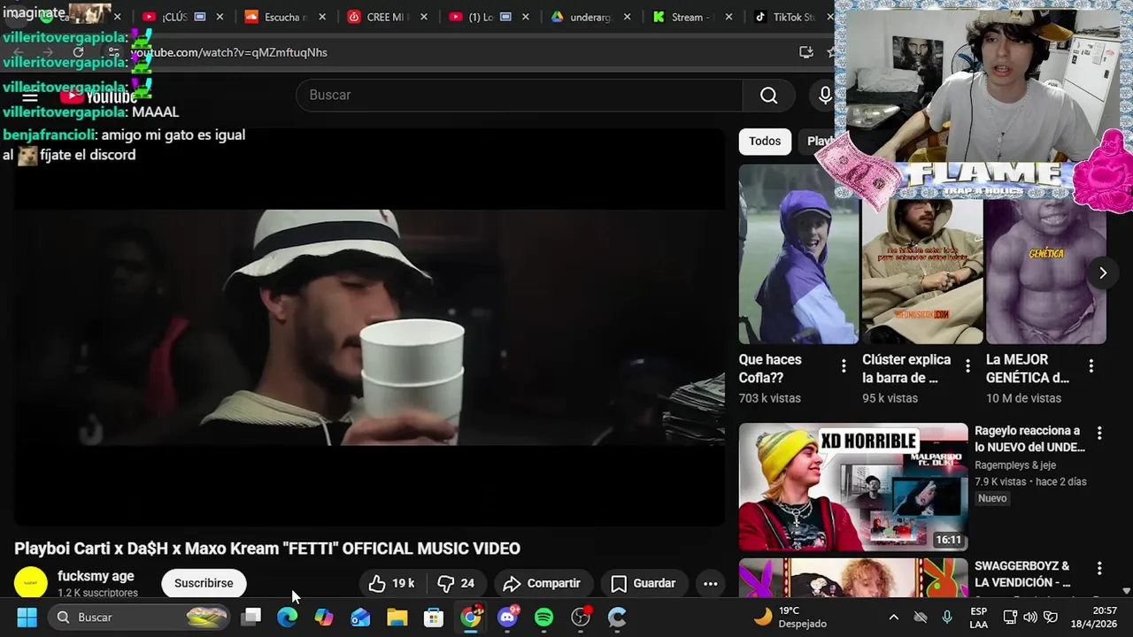Open Spotify from the taskbar
Screen dimensions: 1133x637
[544, 617]
